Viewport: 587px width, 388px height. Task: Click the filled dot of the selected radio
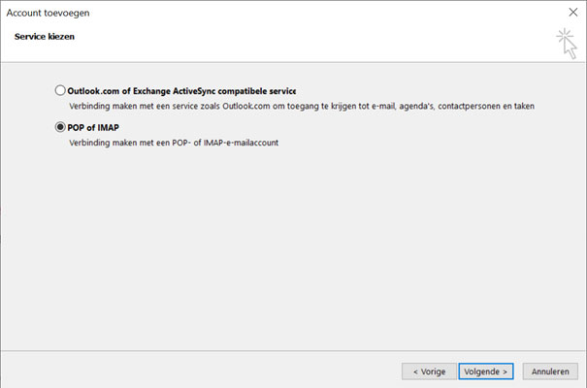pos(60,127)
